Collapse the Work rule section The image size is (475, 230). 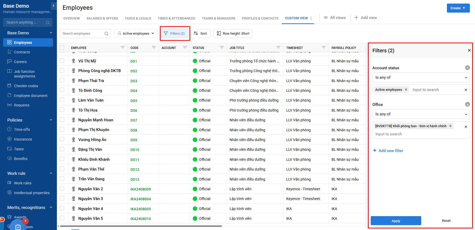pos(51,173)
